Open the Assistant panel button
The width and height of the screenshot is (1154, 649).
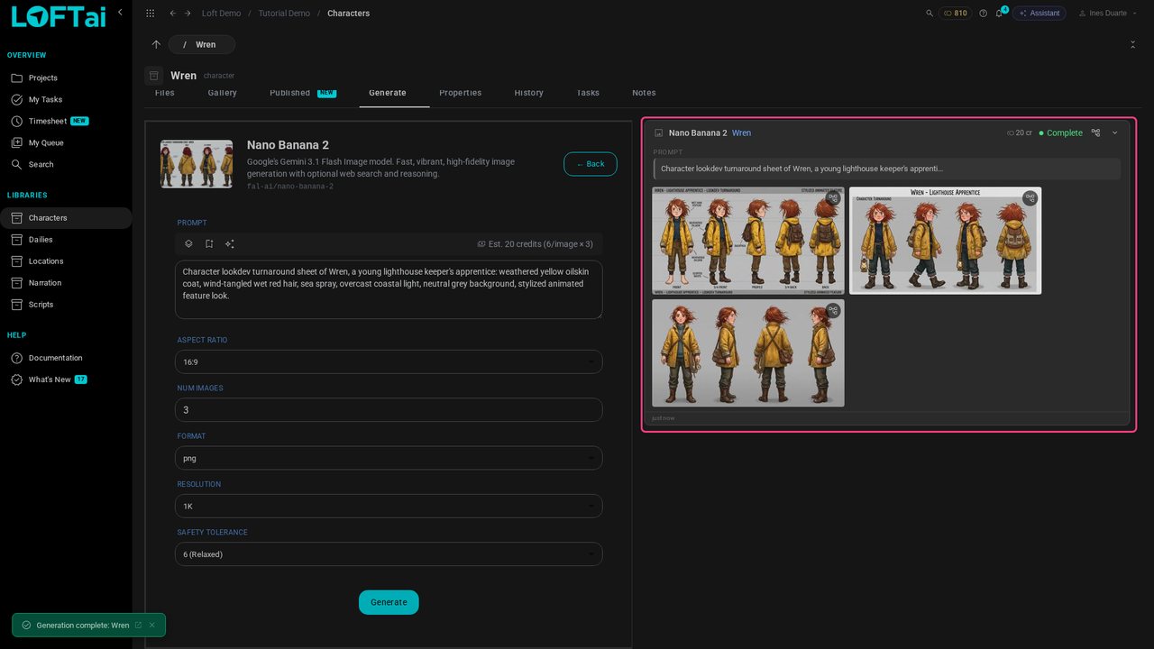coord(1040,14)
